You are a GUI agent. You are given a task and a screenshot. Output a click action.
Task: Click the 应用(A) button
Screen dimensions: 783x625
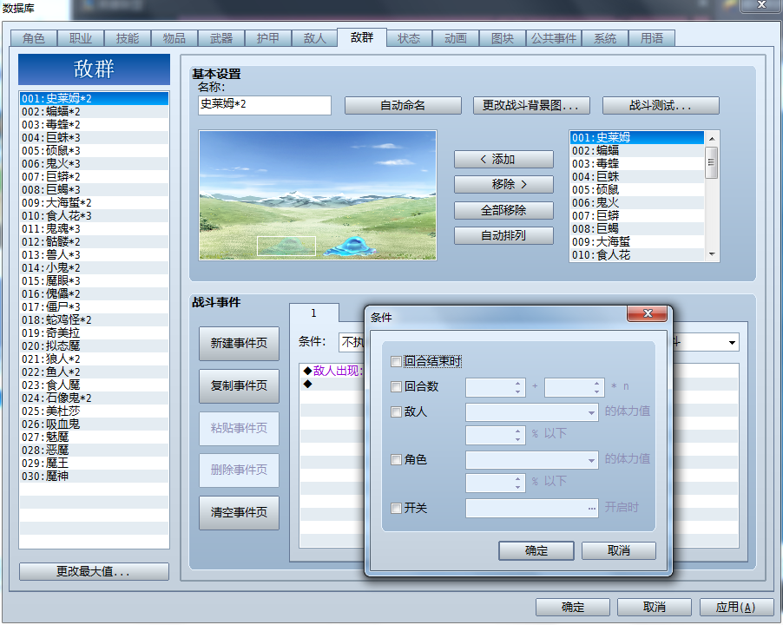[735, 608]
